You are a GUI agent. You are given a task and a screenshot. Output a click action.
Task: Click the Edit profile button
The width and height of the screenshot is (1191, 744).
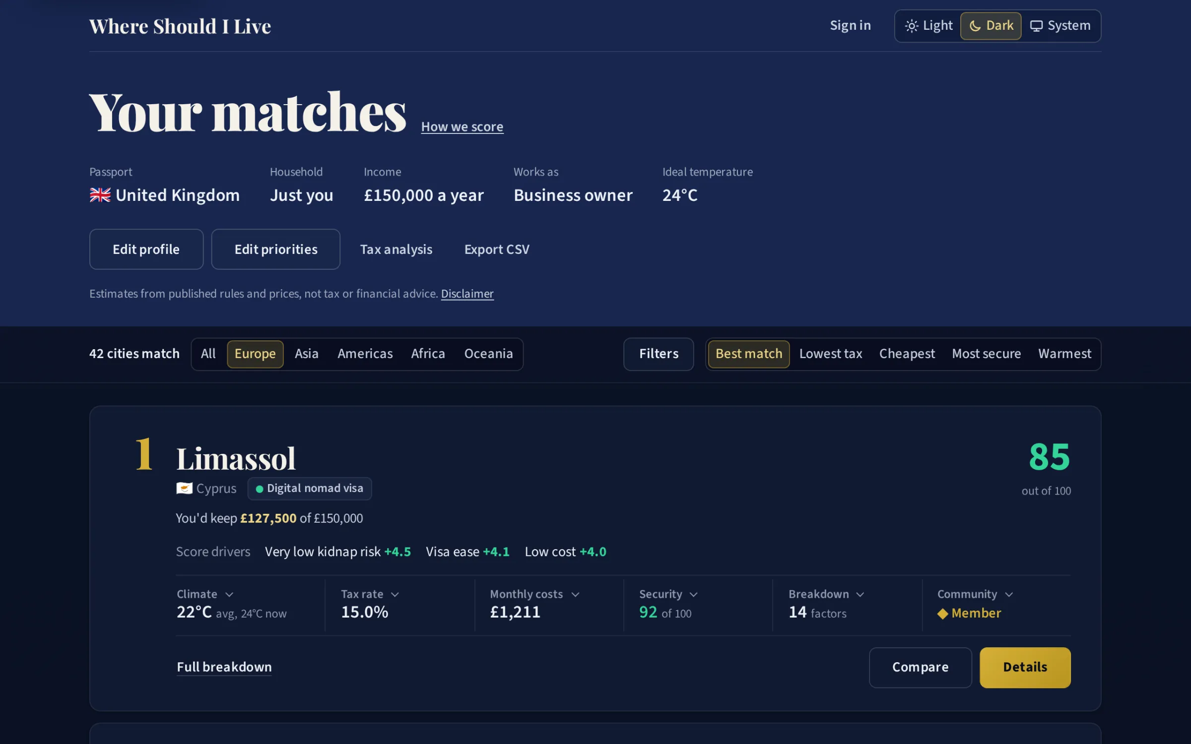pyautogui.click(x=146, y=249)
